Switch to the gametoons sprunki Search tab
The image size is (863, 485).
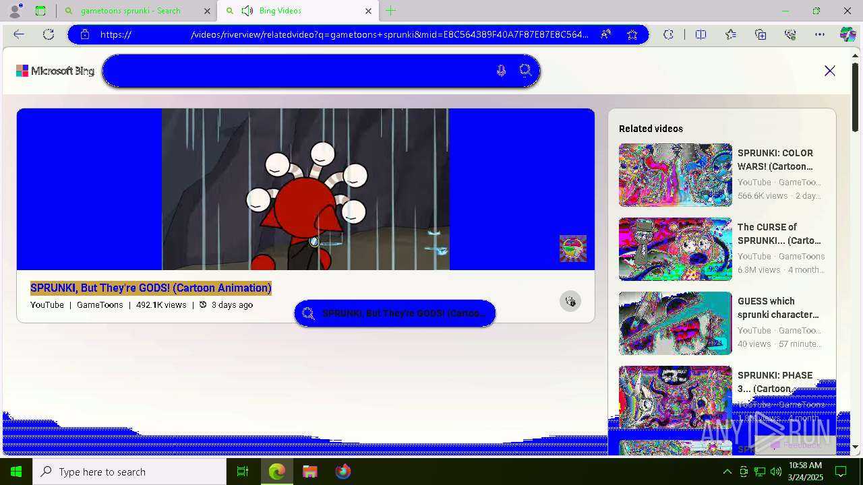tap(130, 11)
